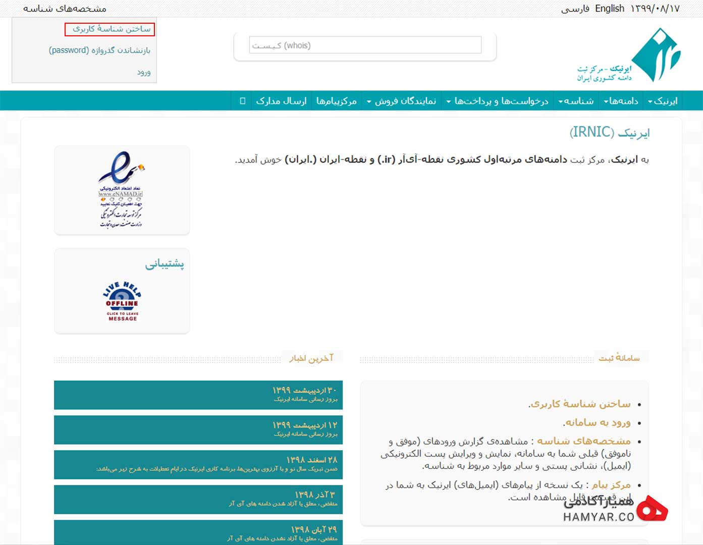Click the password reset (بازنشاندن گذرواژه) link

pyautogui.click(x=99, y=50)
